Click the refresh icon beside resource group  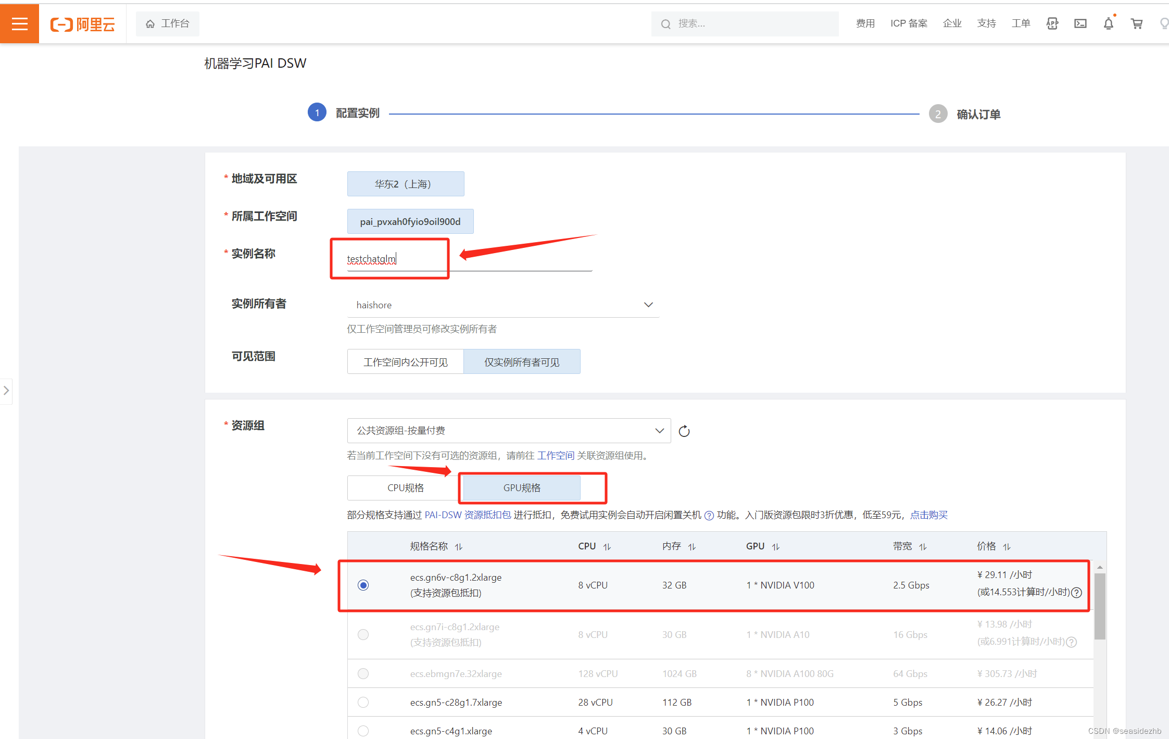coord(684,431)
